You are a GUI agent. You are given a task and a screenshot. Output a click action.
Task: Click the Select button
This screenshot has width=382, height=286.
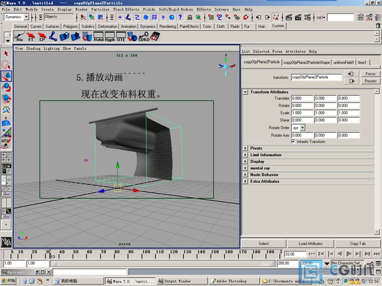[x=264, y=244]
